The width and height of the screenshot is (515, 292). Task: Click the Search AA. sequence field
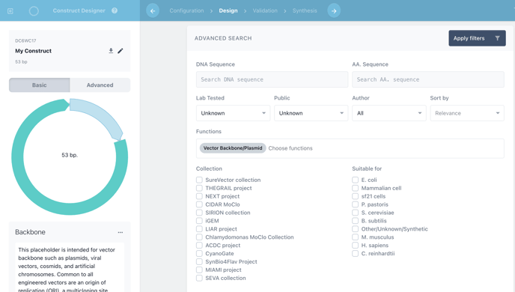428,79
